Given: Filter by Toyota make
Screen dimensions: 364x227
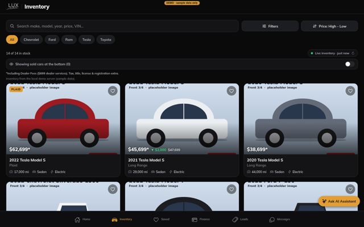Looking at the screenshot, I should 106,40.
